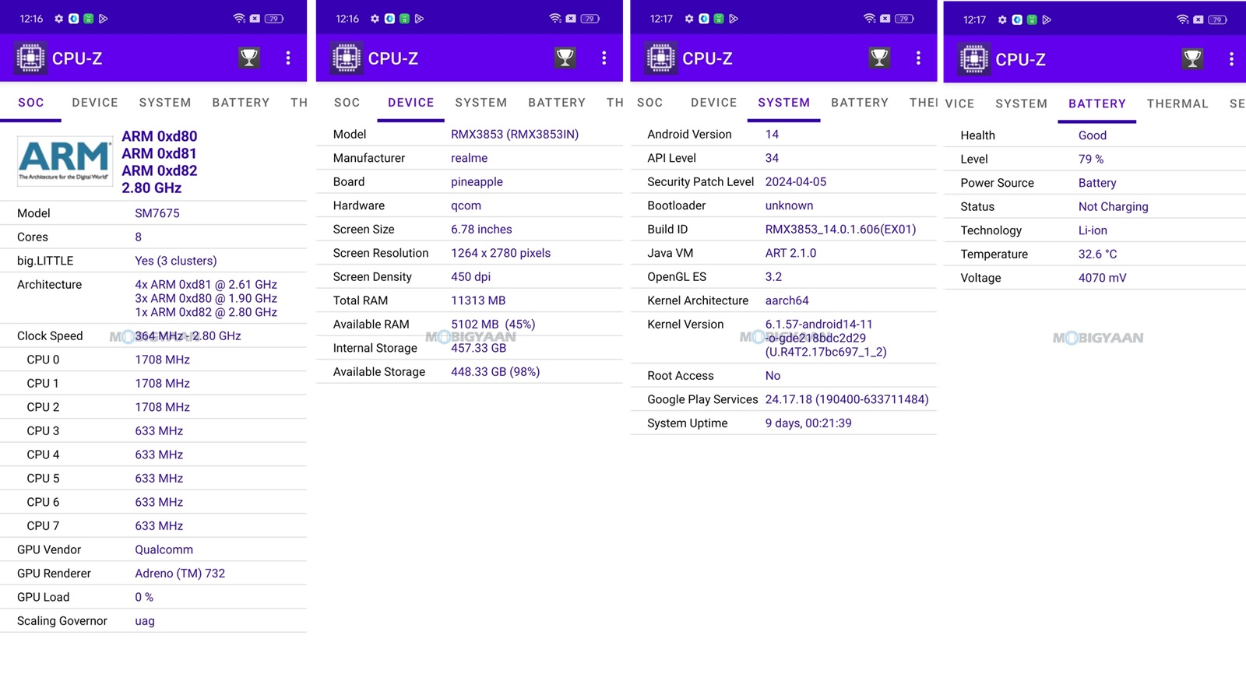Tap the 6.78 inches screen size value
Screen dimensions: 1246x674
pyautogui.click(x=481, y=230)
